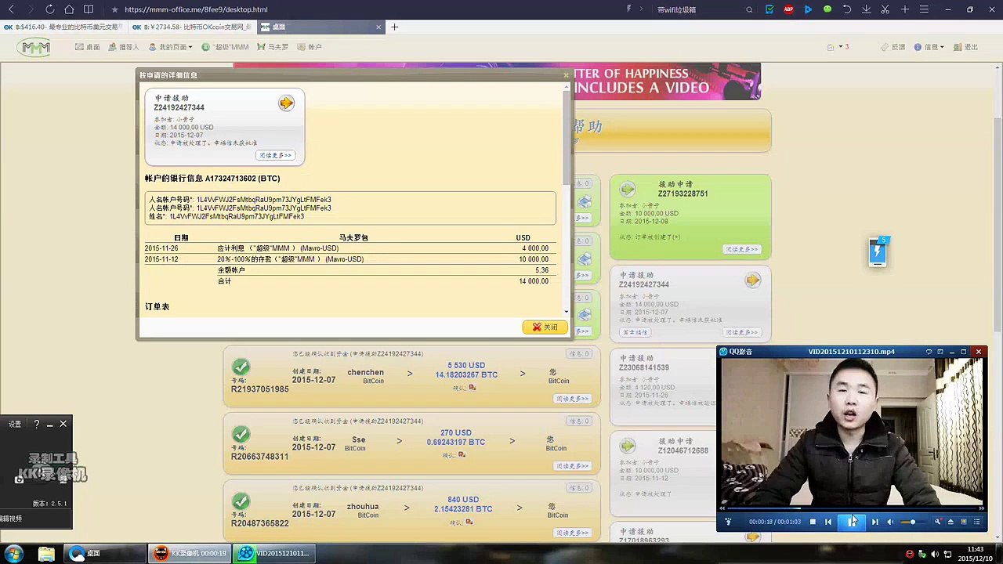
Task: Open the browser home page icon
Action: click(69, 9)
